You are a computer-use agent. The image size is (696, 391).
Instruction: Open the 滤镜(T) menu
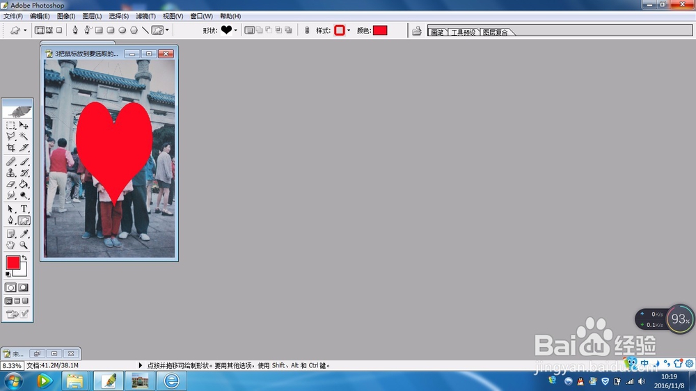click(145, 16)
